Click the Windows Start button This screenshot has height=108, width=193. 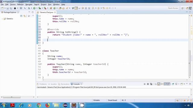click(x=4, y=105)
